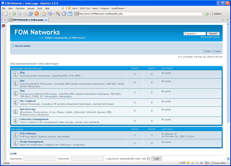This screenshot has width=231, height=166.
Task: Click the stacked pages status bar icon
Action: click(192, 163)
